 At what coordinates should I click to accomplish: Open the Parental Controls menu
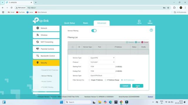tap(46, 49)
